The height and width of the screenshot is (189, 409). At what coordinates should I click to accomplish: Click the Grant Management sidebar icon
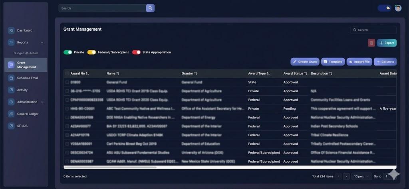click(x=11, y=65)
